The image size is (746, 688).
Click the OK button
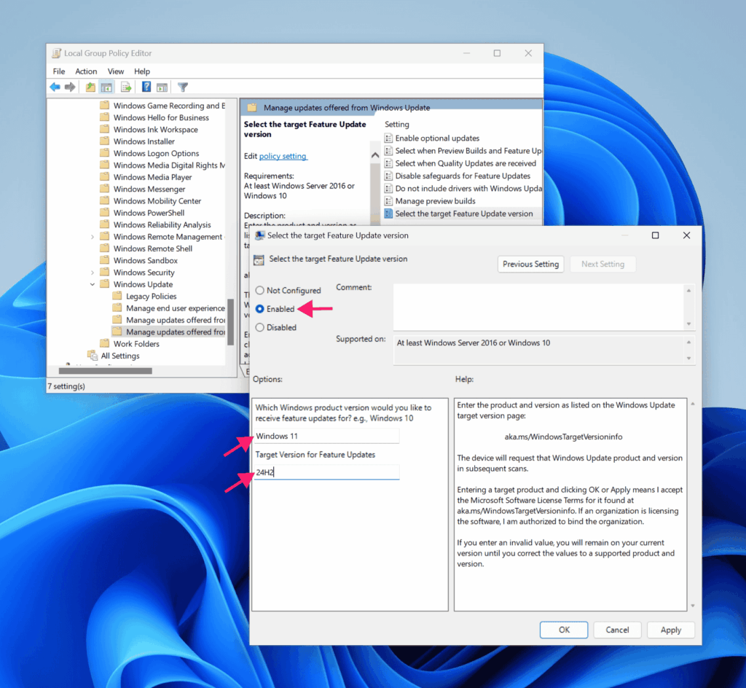564,630
